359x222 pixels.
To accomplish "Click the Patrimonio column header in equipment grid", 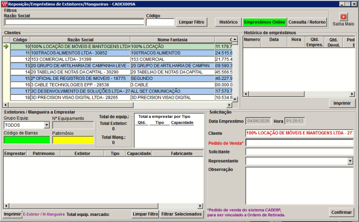I will [44, 153].
